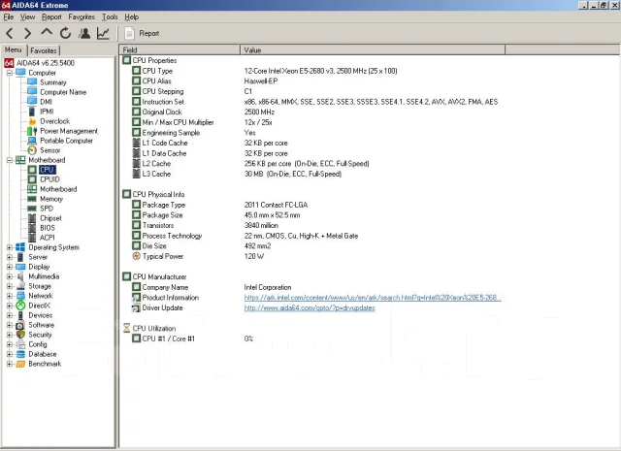
Task: Expand the Storage node
Action: pyautogui.click(x=10, y=286)
